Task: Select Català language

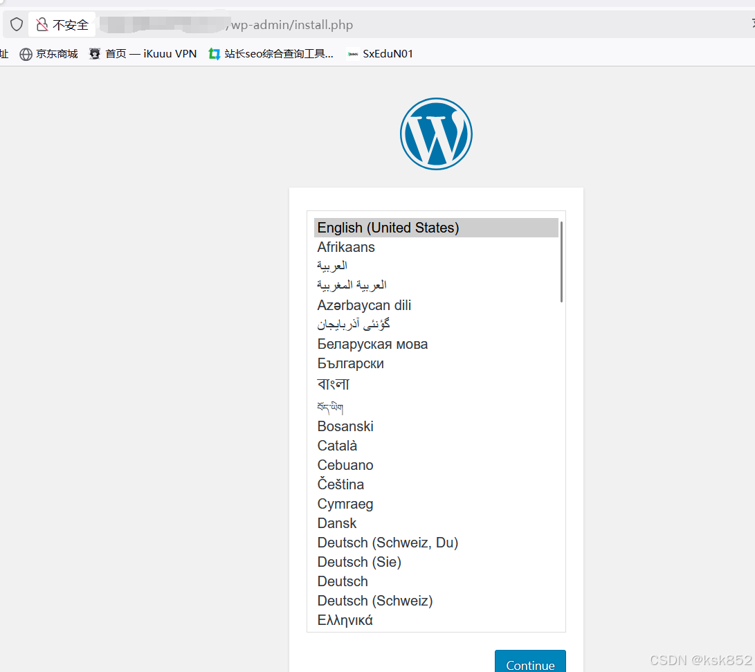Action: (x=436, y=446)
